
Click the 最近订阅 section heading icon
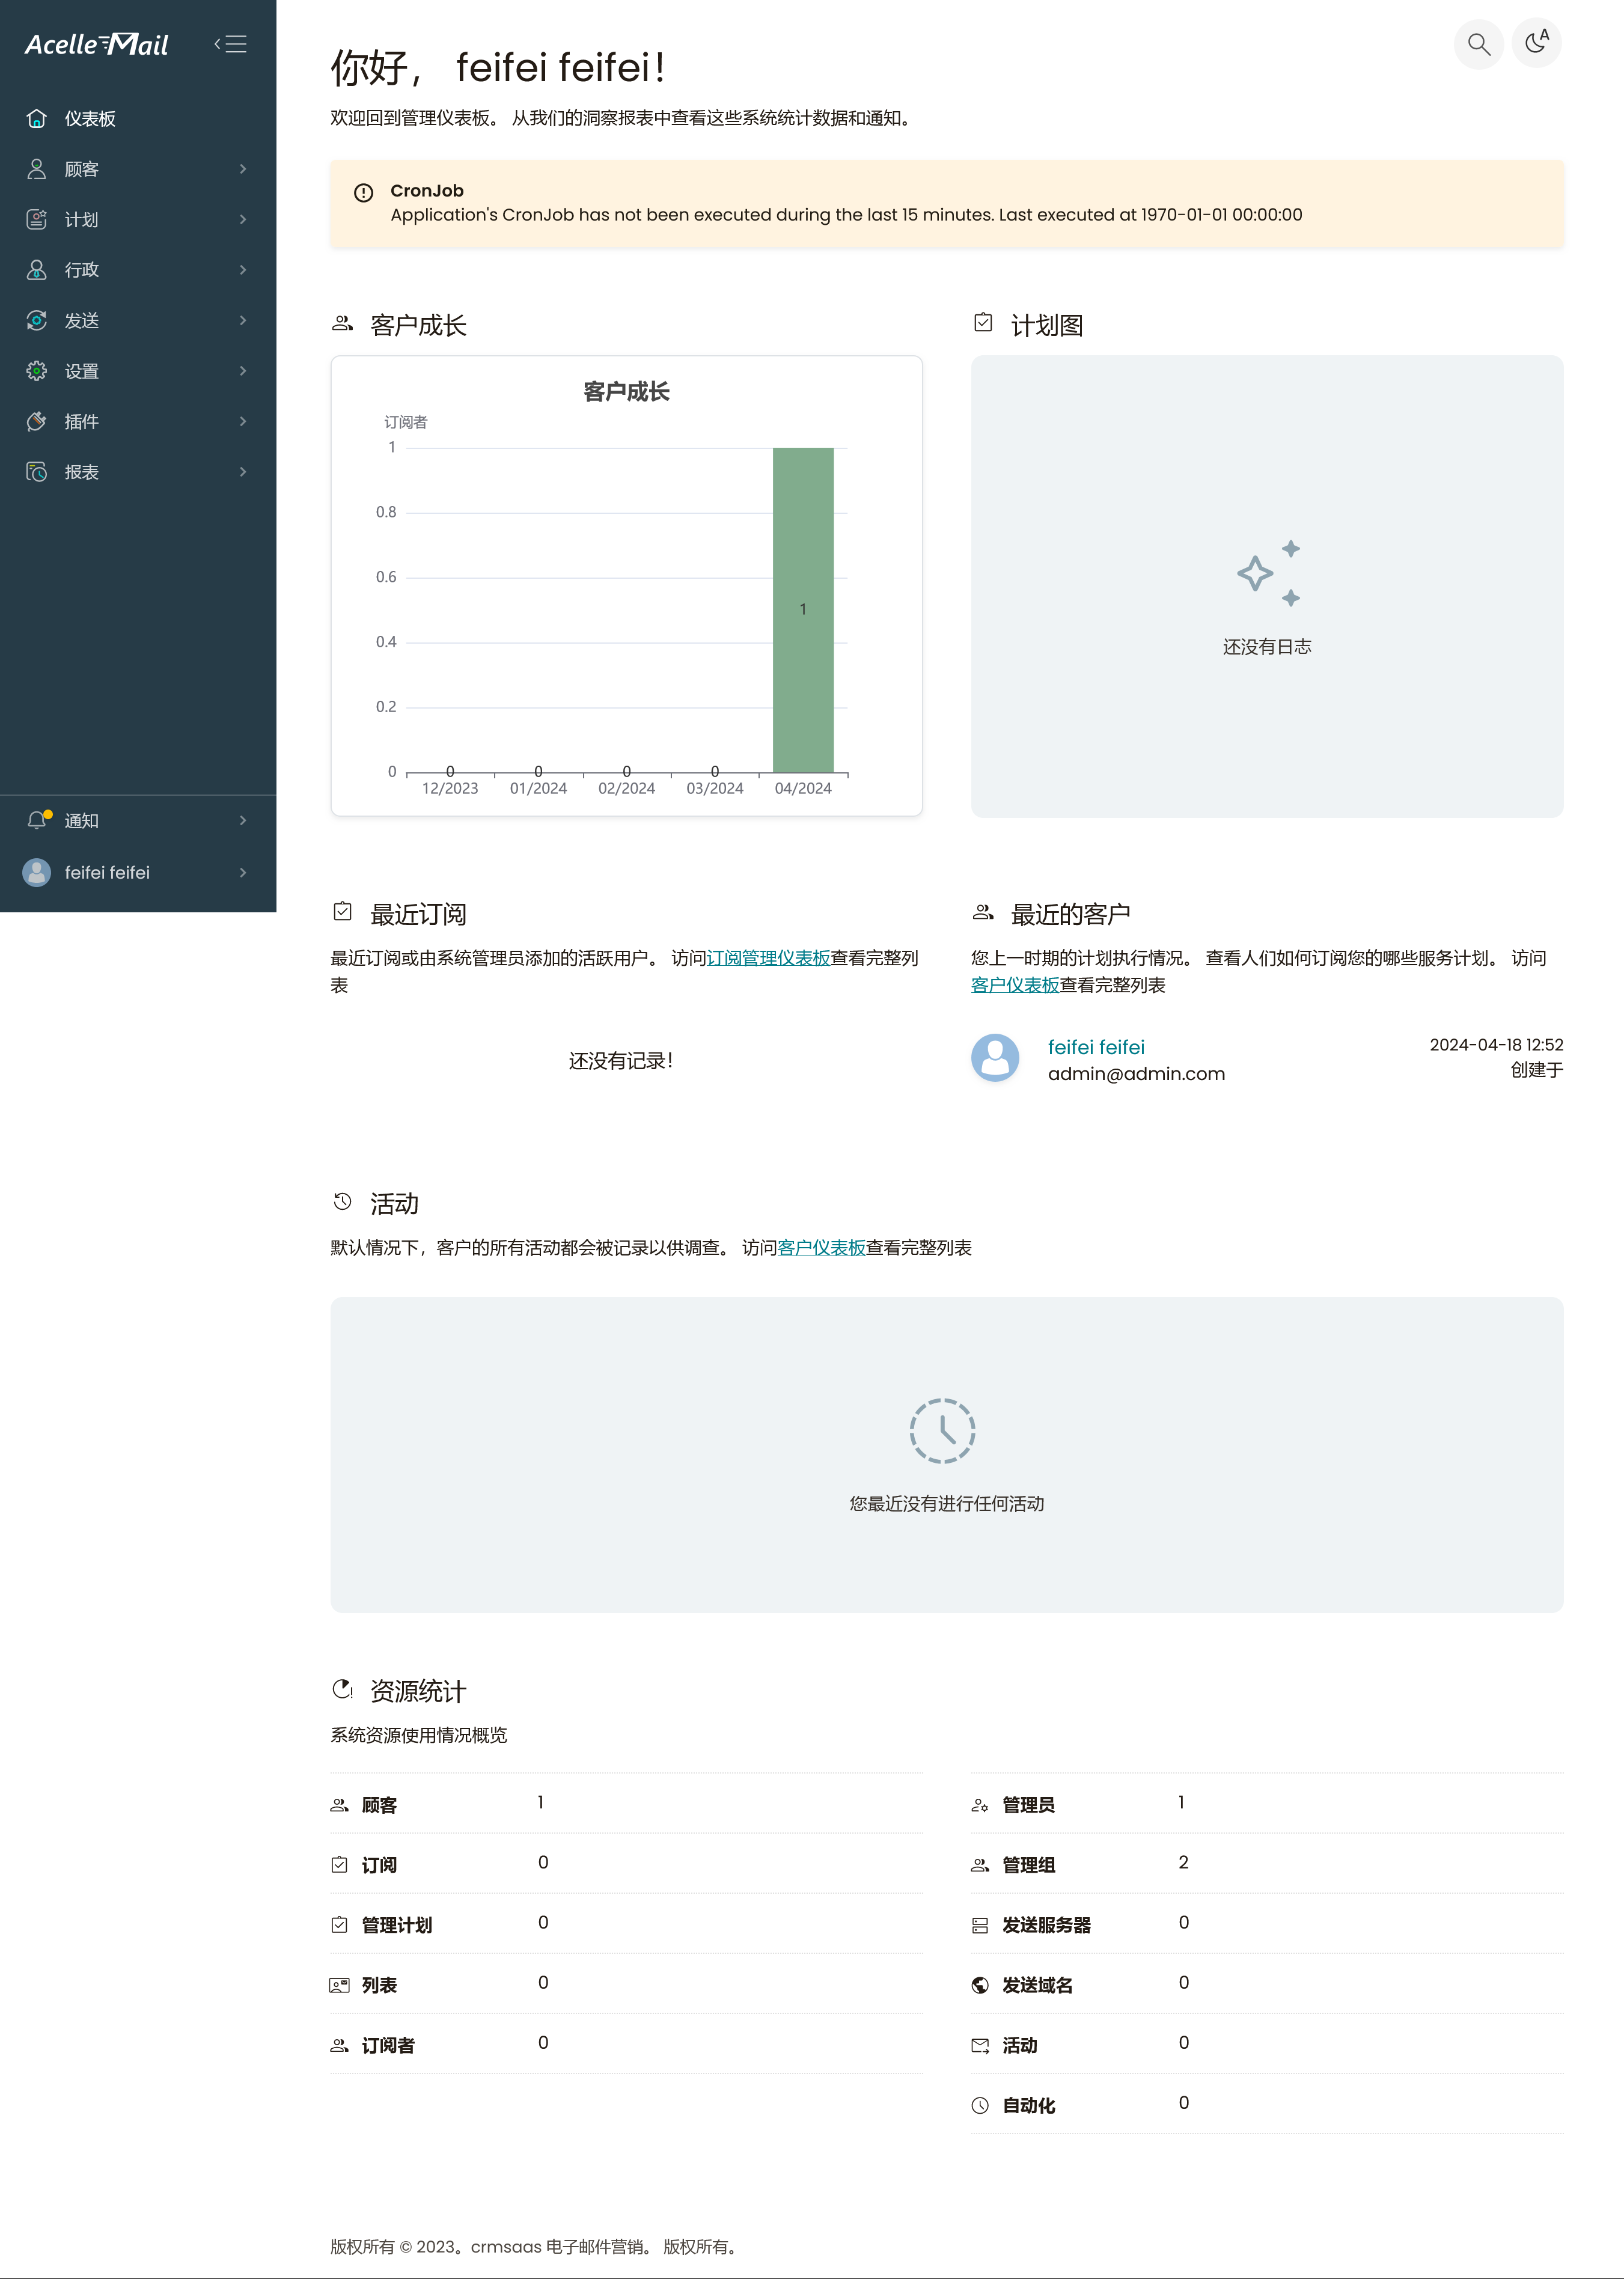342,912
